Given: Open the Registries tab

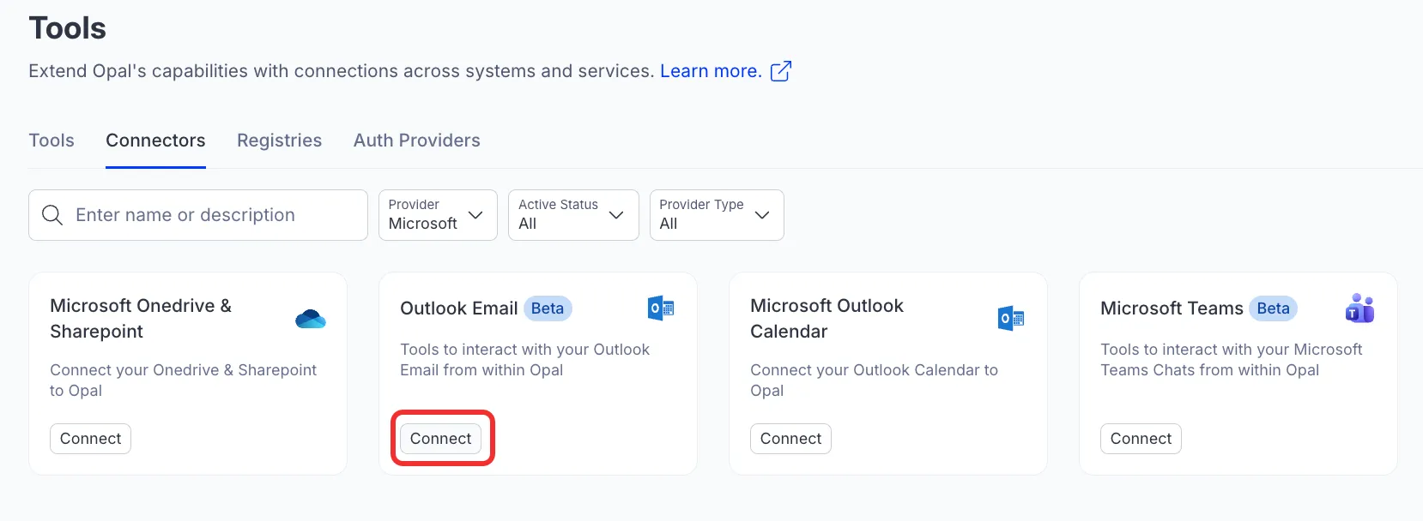Looking at the screenshot, I should pyautogui.click(x=280, y=141).
